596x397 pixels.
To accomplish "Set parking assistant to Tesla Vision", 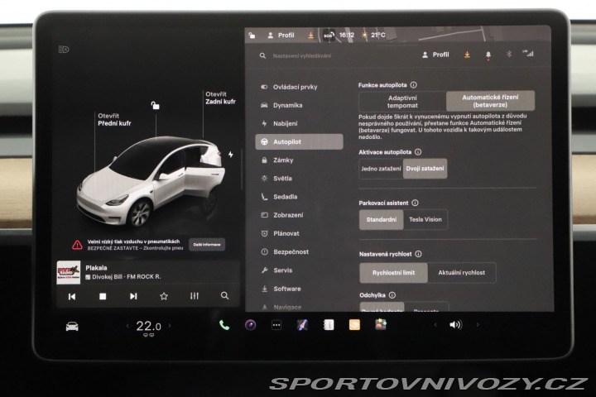I will click(425, 219).
